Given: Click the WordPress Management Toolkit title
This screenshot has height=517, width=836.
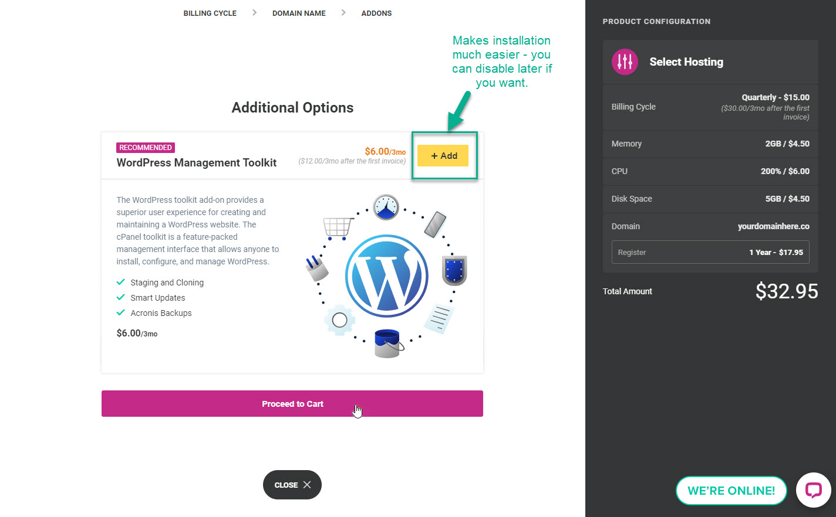Looking at the screenshot, I should [197, 163].
